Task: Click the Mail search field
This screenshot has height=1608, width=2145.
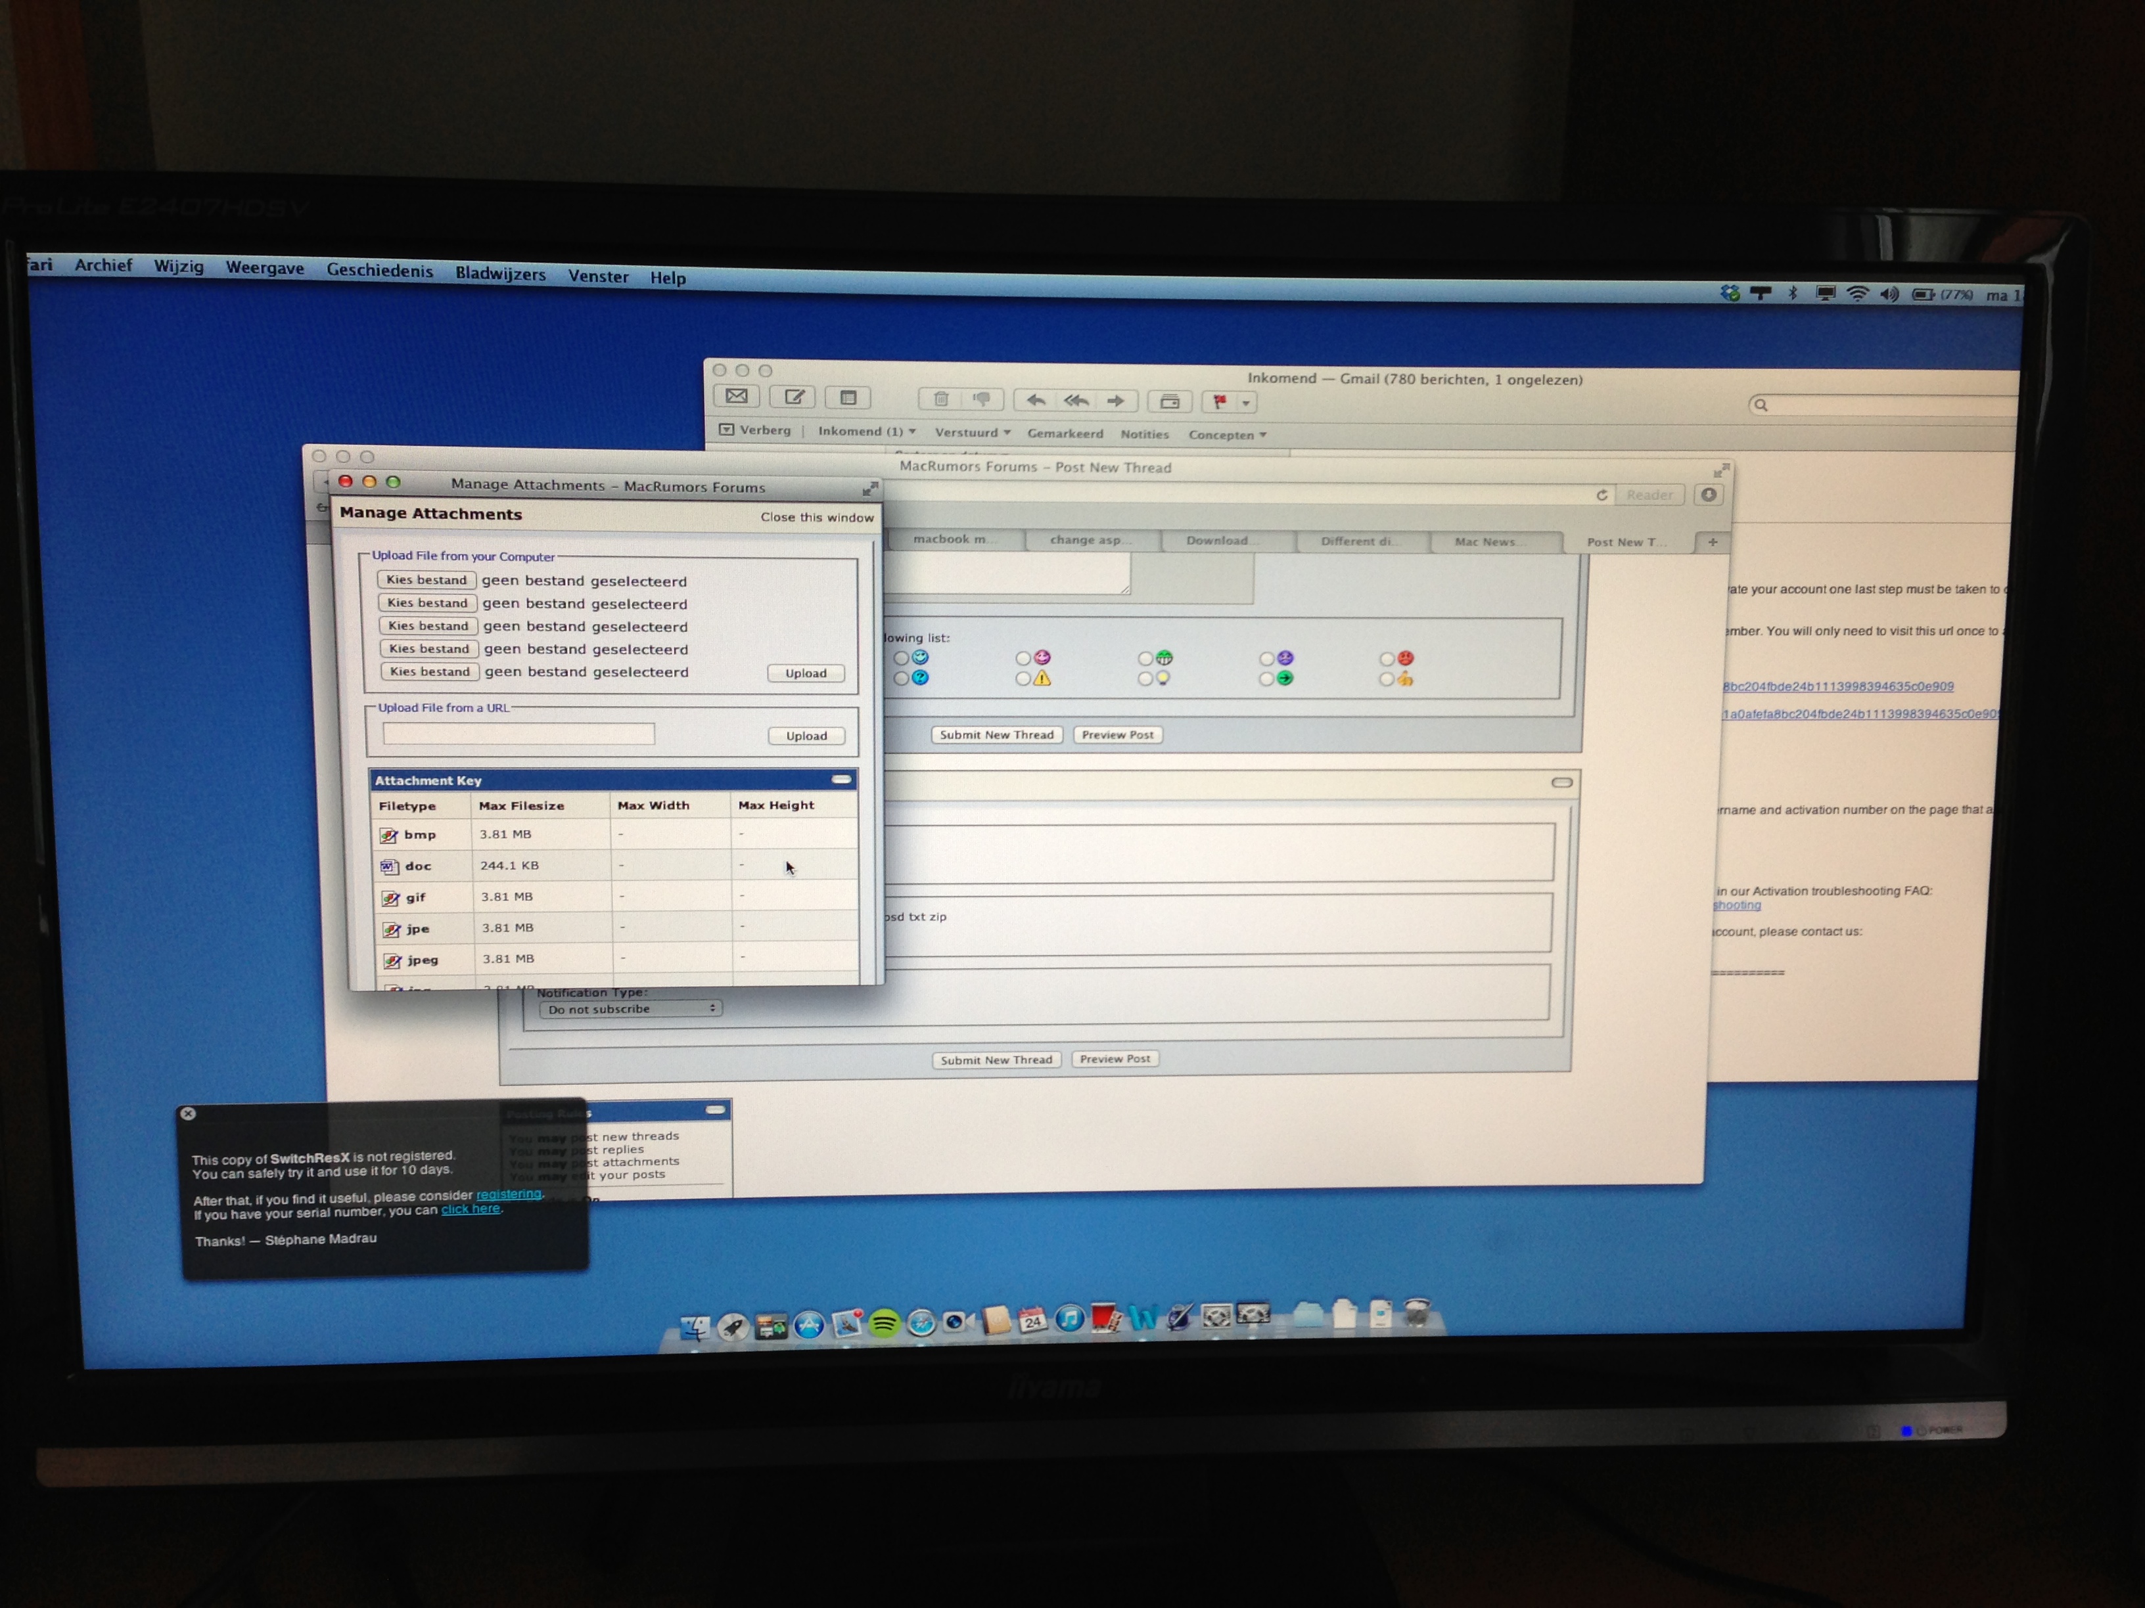Action: coord(1883,405)
